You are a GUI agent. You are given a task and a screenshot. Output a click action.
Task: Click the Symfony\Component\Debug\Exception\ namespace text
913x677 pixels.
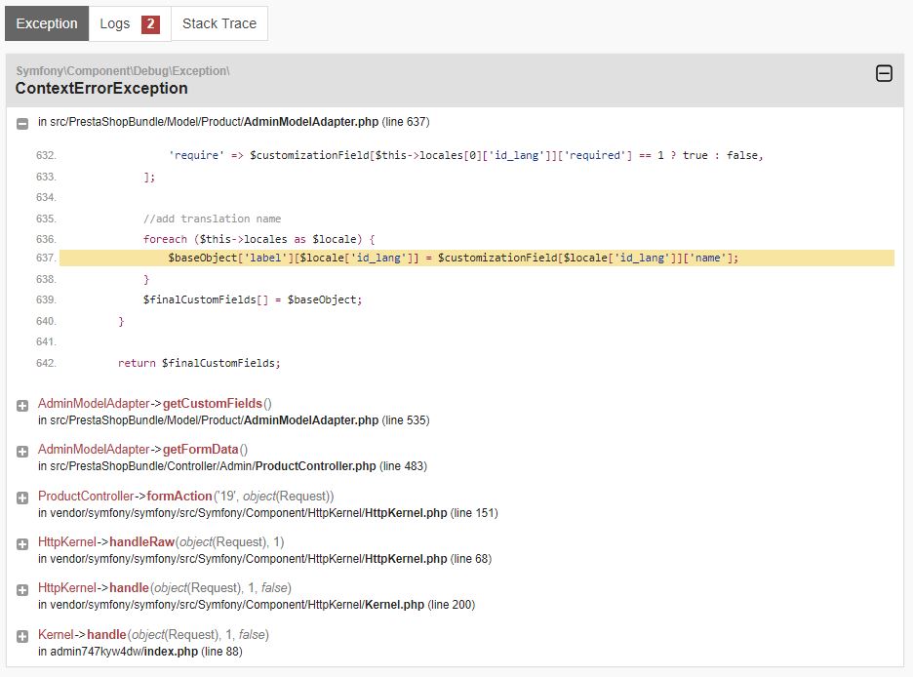(x=123, y=71)
